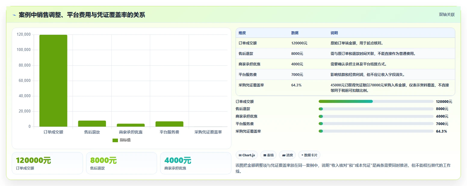Click the 数据卡片 tag chip
The height and width of the screenshot is (186, 467).
coord(309,155)
